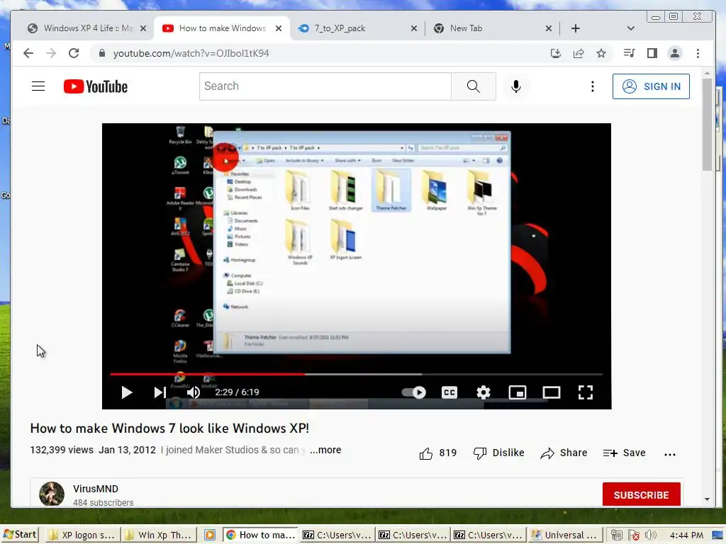
Task: Open the VirusMND channel name link
Action: [x=96, y=489]
